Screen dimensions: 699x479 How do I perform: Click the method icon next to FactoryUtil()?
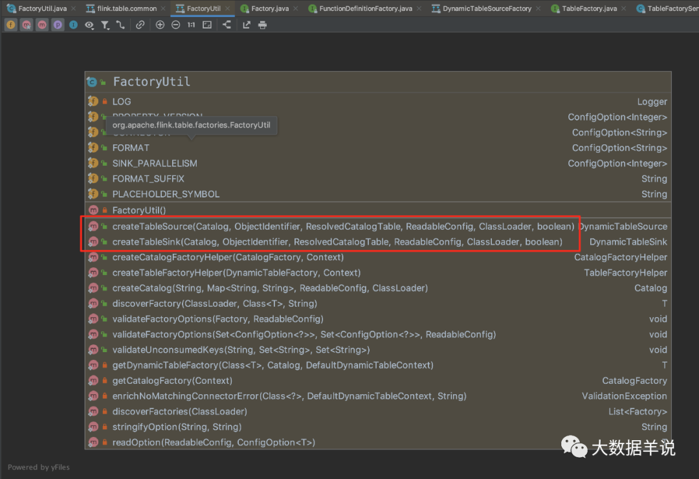pos(93,210)
